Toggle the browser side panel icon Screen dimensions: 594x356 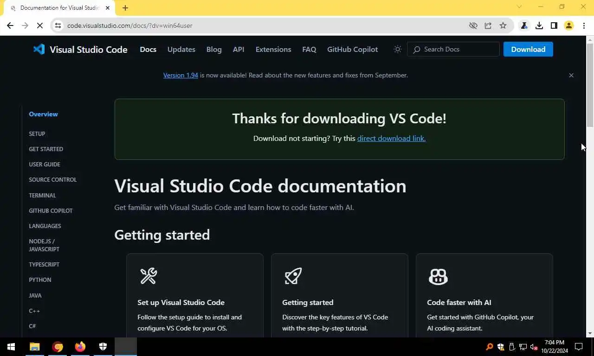(554, 25)
